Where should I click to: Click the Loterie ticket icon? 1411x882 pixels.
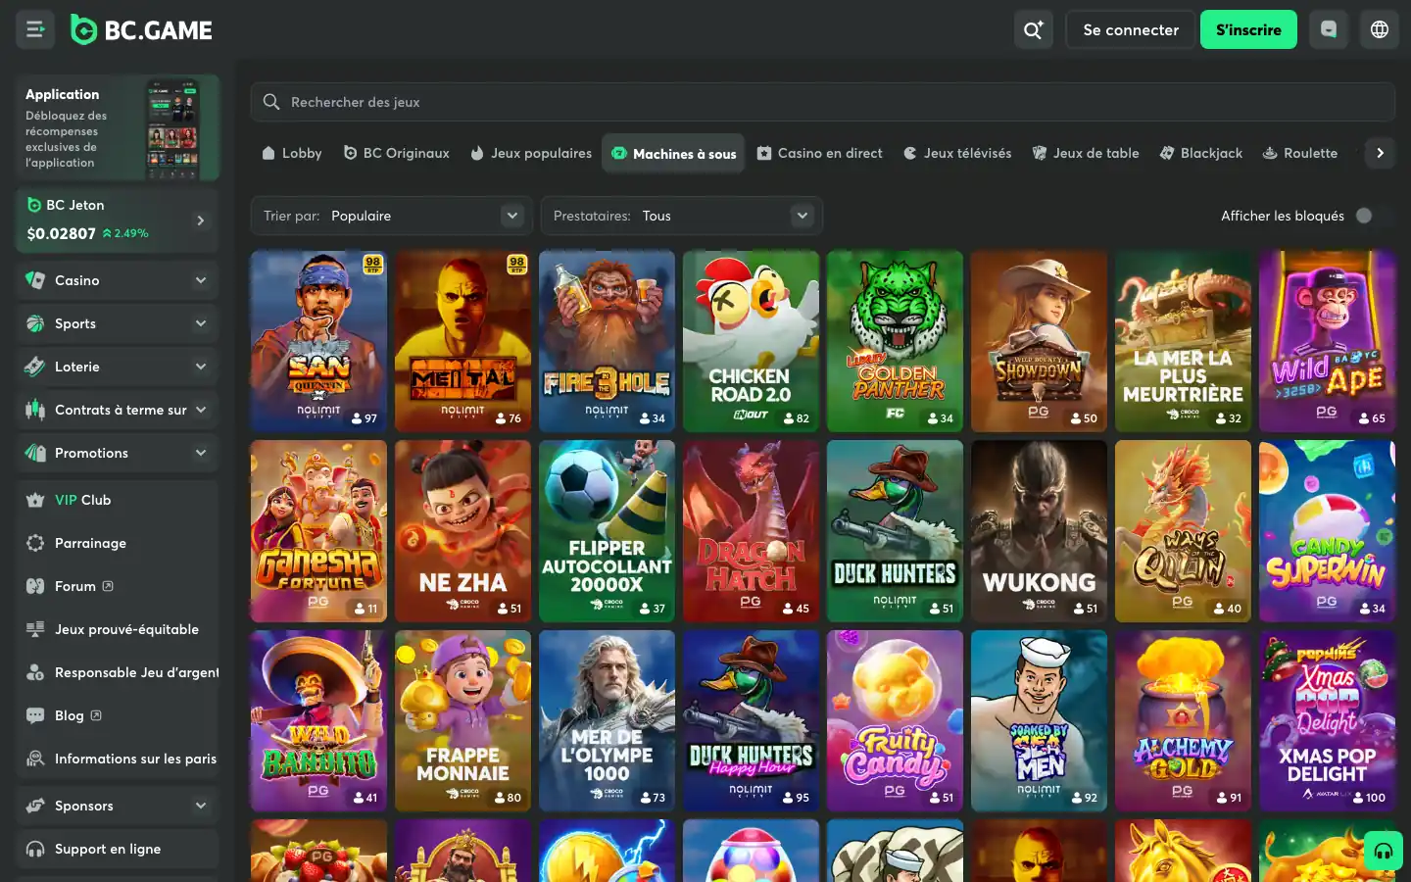tap(35, 367)
